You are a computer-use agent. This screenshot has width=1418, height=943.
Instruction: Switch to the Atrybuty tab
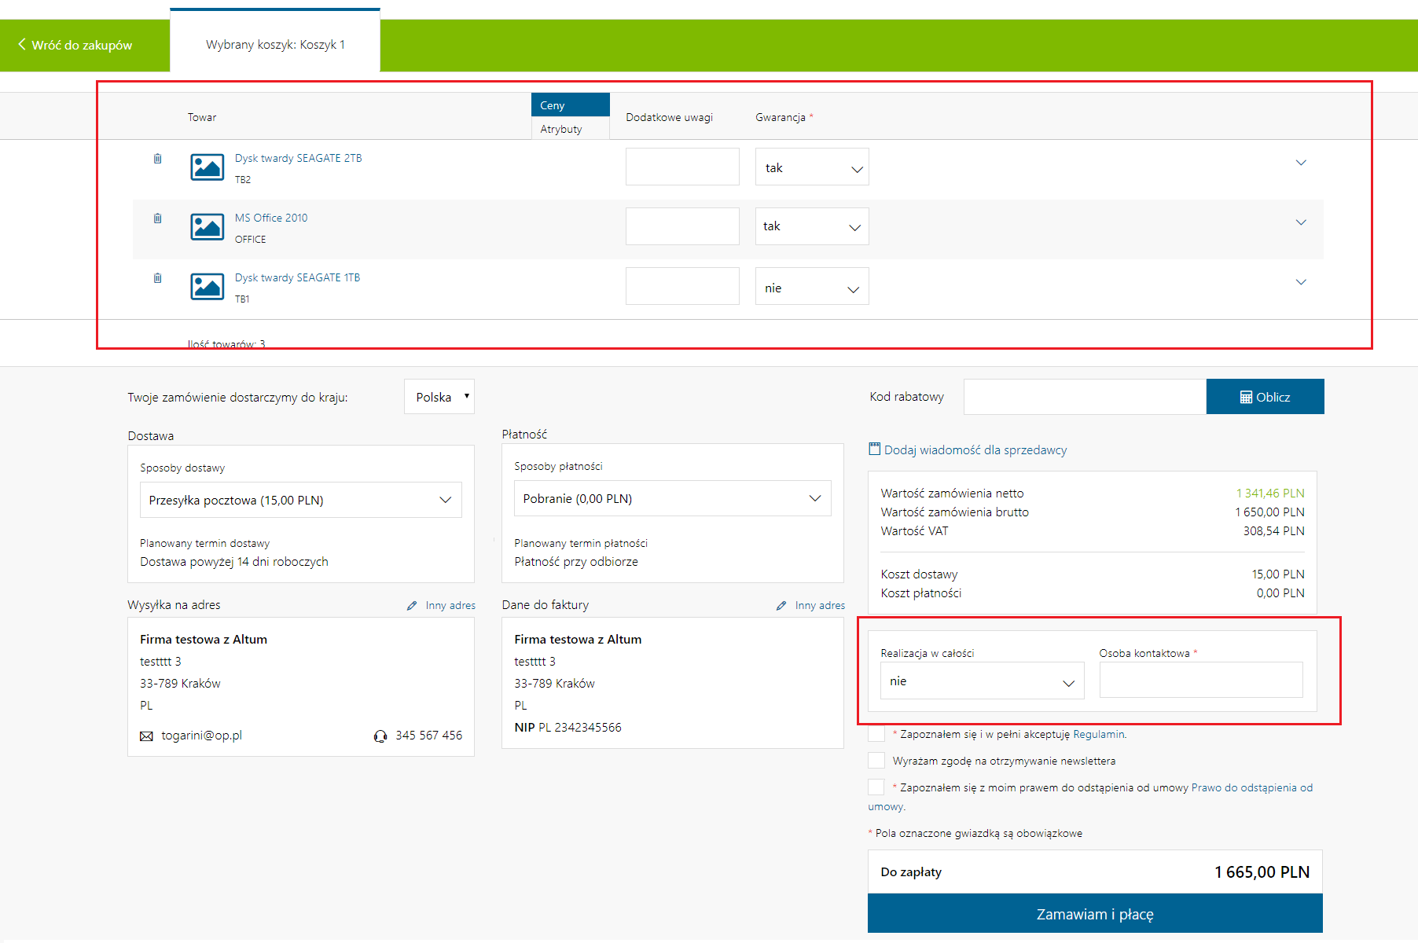click(x=571, y=129)
